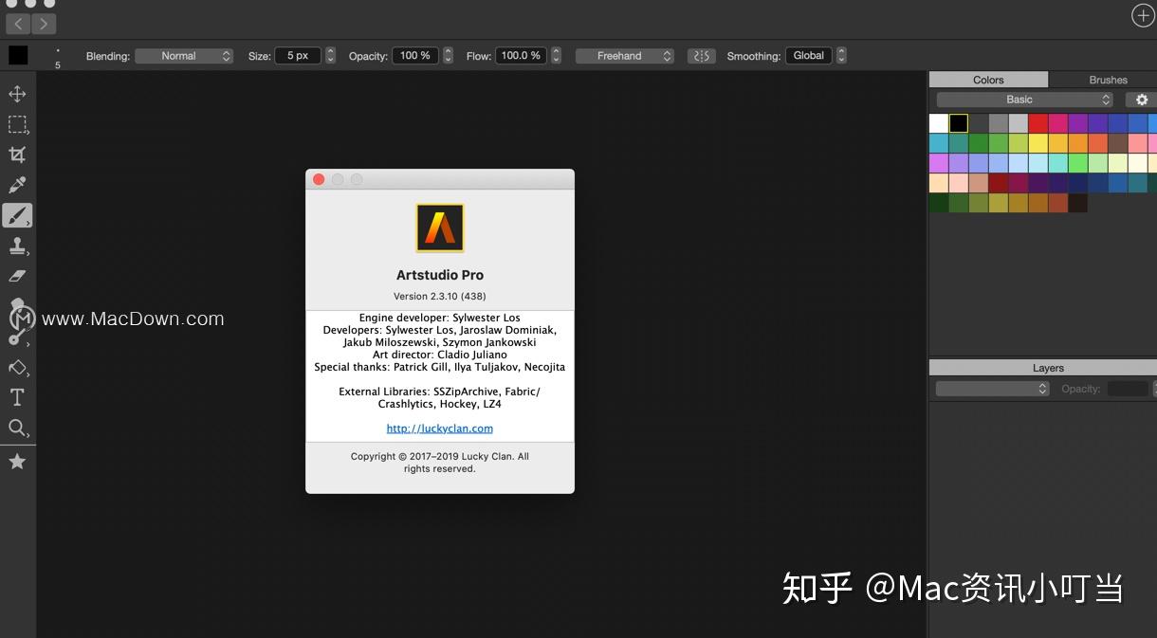Select the Move tool
The image size is (1157, 638).
(x=17, y=94)
